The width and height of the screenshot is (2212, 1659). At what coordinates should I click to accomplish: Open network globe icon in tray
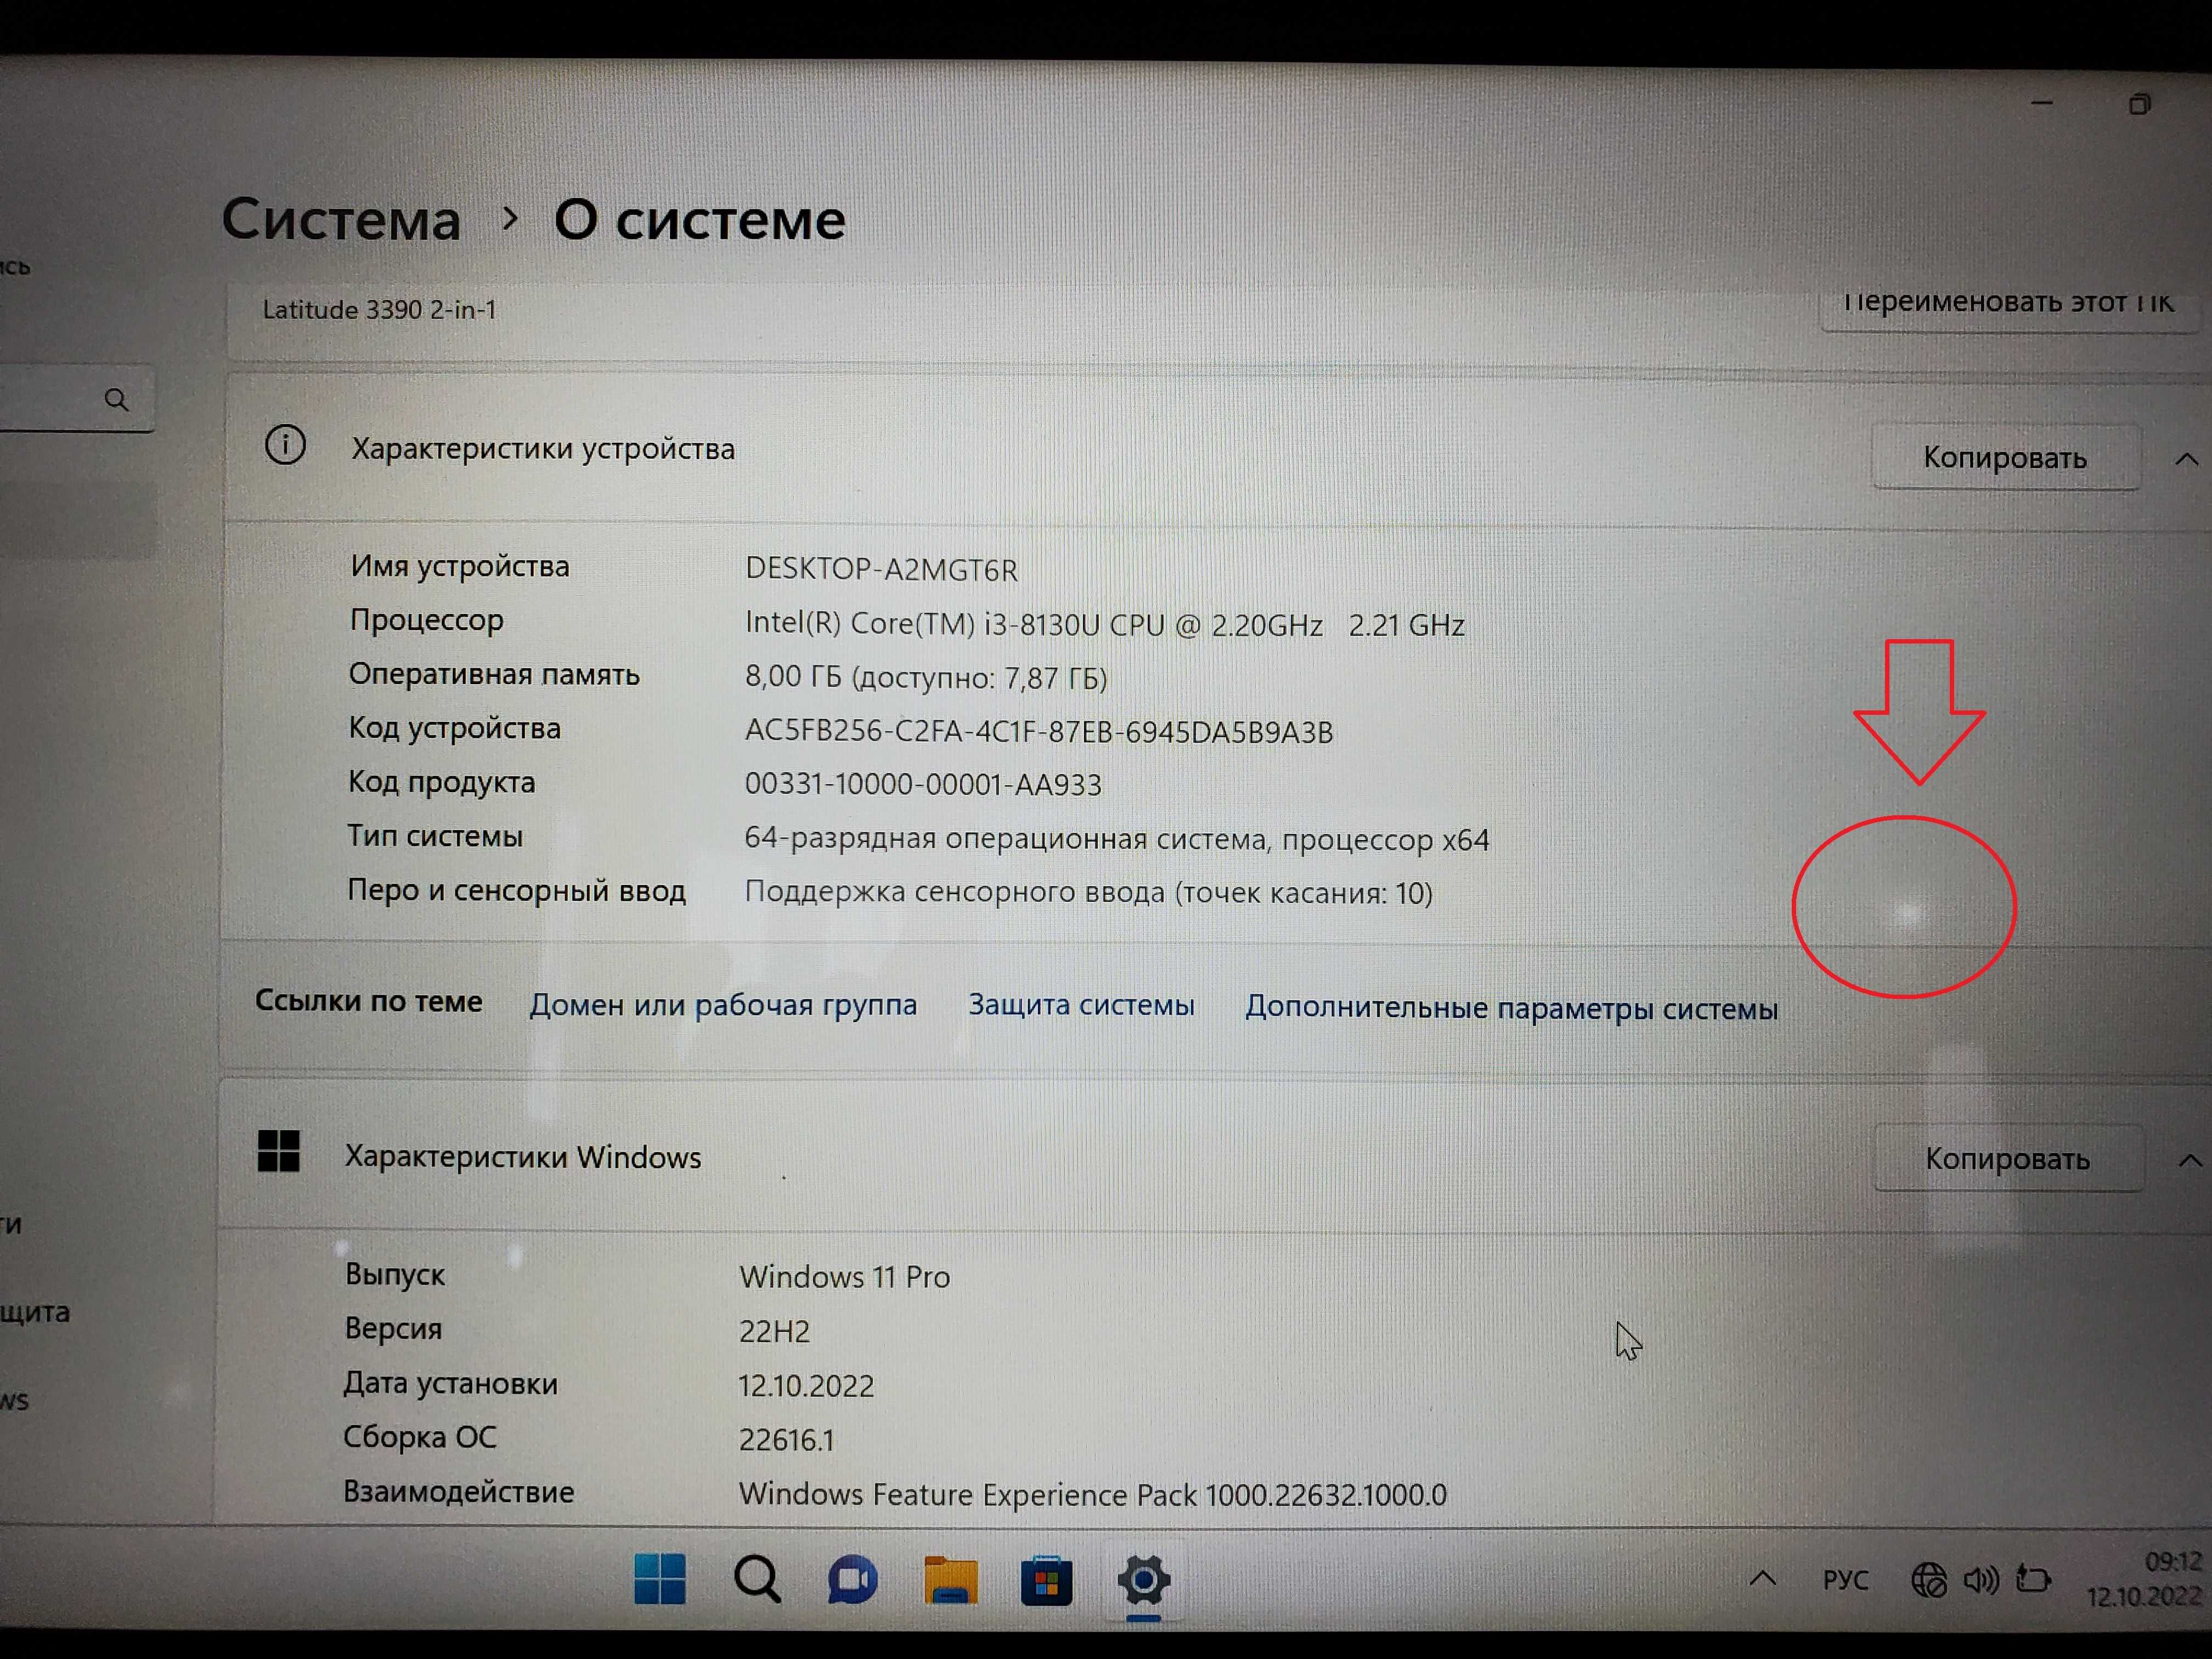[x=1929, y=1581]
